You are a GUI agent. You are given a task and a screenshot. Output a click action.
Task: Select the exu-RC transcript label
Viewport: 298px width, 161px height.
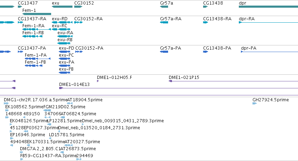point(60,25)
